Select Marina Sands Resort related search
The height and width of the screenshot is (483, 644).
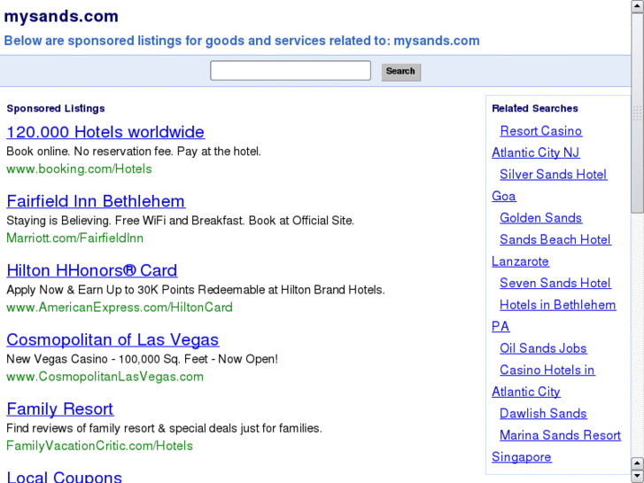[x=560, y=435]
